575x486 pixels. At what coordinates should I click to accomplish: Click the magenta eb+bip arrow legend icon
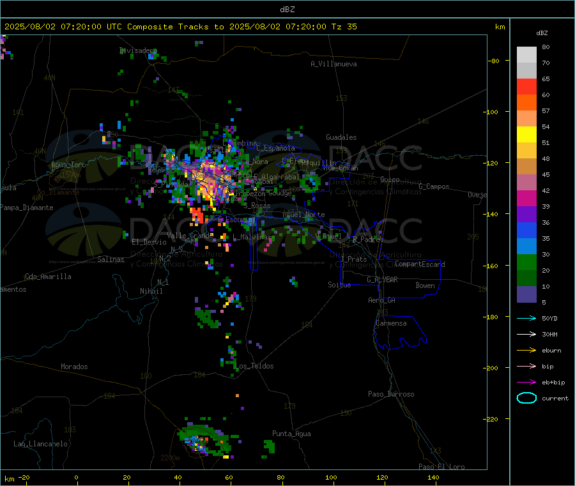click(x=526, y=383)
